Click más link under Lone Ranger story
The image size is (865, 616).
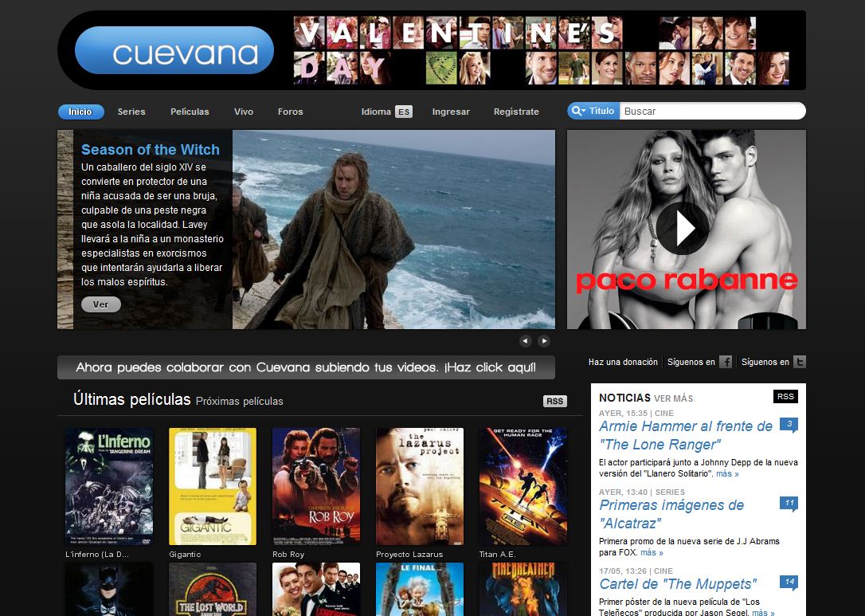(x=727, y=473)
